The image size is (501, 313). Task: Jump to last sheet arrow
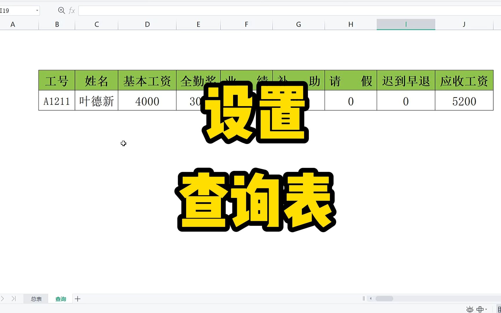click(14, 299)
